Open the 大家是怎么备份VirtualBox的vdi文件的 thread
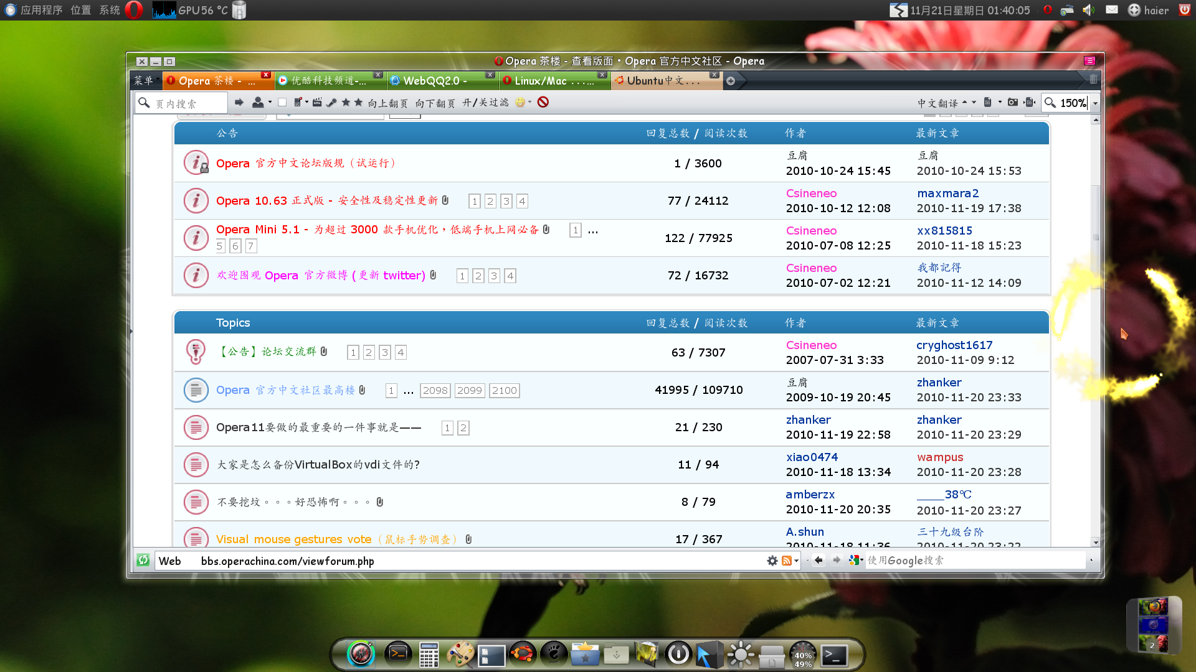1196x672 pixels. click(318, 465)
